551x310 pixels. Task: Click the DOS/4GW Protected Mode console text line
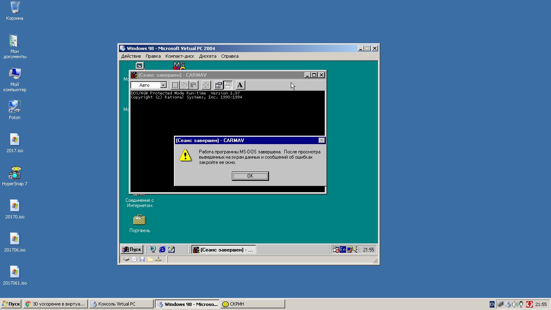point(185,93)
